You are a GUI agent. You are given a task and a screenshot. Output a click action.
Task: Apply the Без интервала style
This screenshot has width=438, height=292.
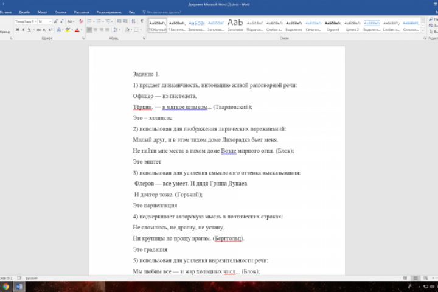[177, 26]
